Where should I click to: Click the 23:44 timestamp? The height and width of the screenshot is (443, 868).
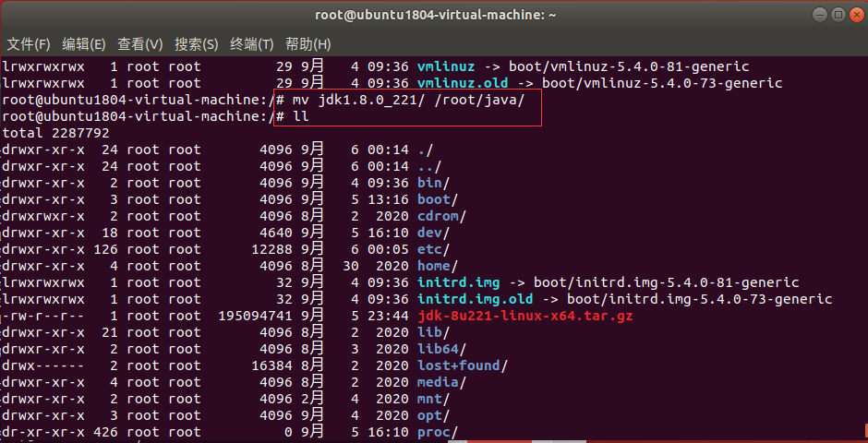click(x=388, y=316)
